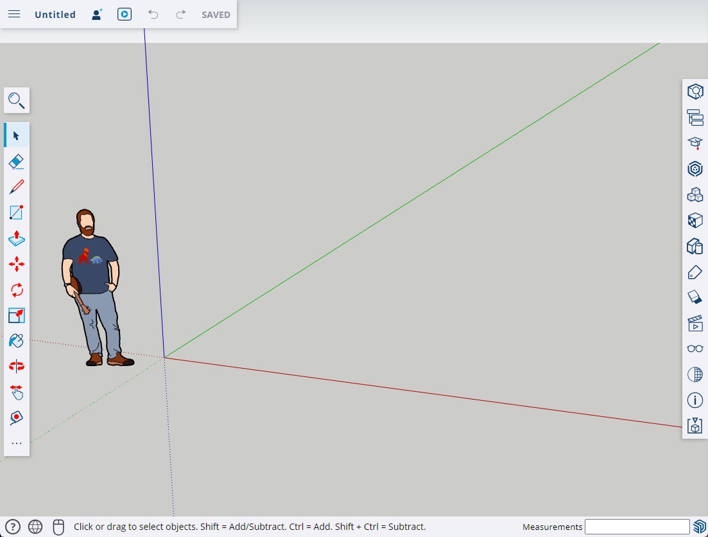Choose the Rotate tool

[16, 290]
